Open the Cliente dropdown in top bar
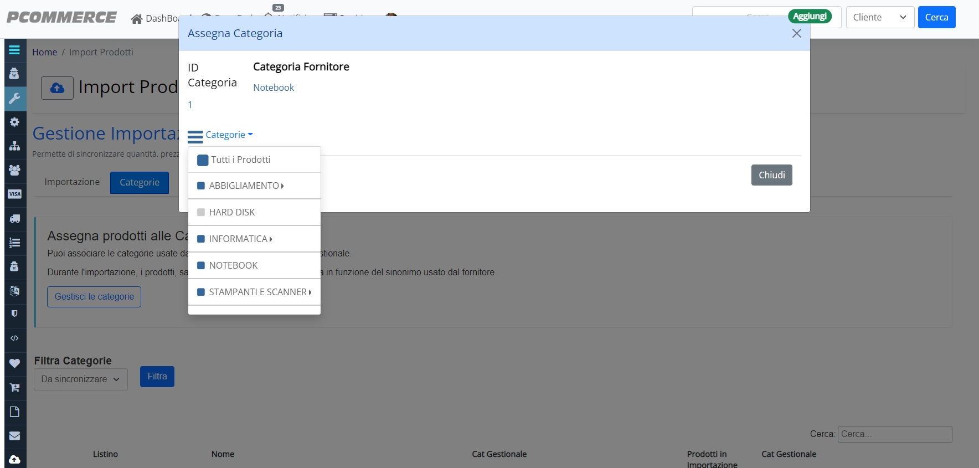Viewport: 979px width, 468px height. (x=880, y=17)
